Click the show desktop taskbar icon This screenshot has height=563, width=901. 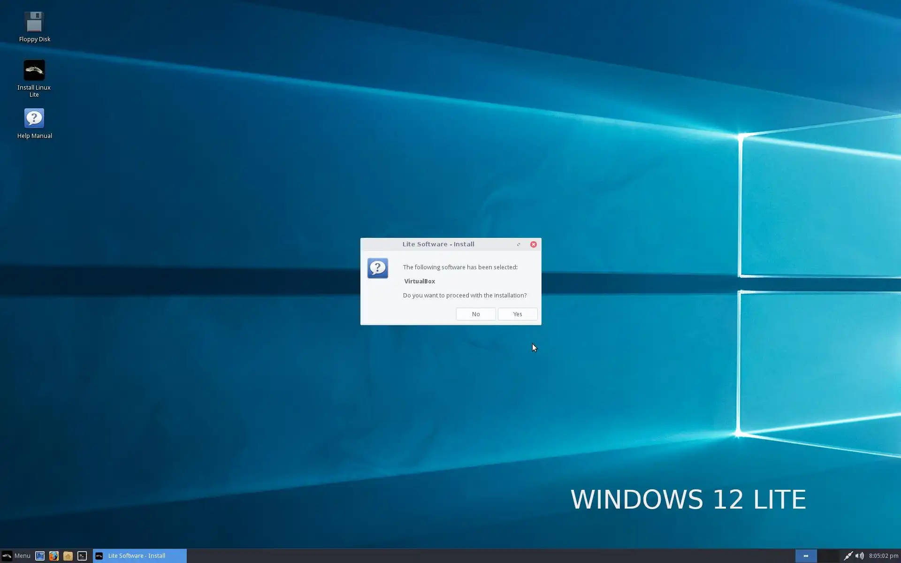pyautogui.click(x=40, y=556)
